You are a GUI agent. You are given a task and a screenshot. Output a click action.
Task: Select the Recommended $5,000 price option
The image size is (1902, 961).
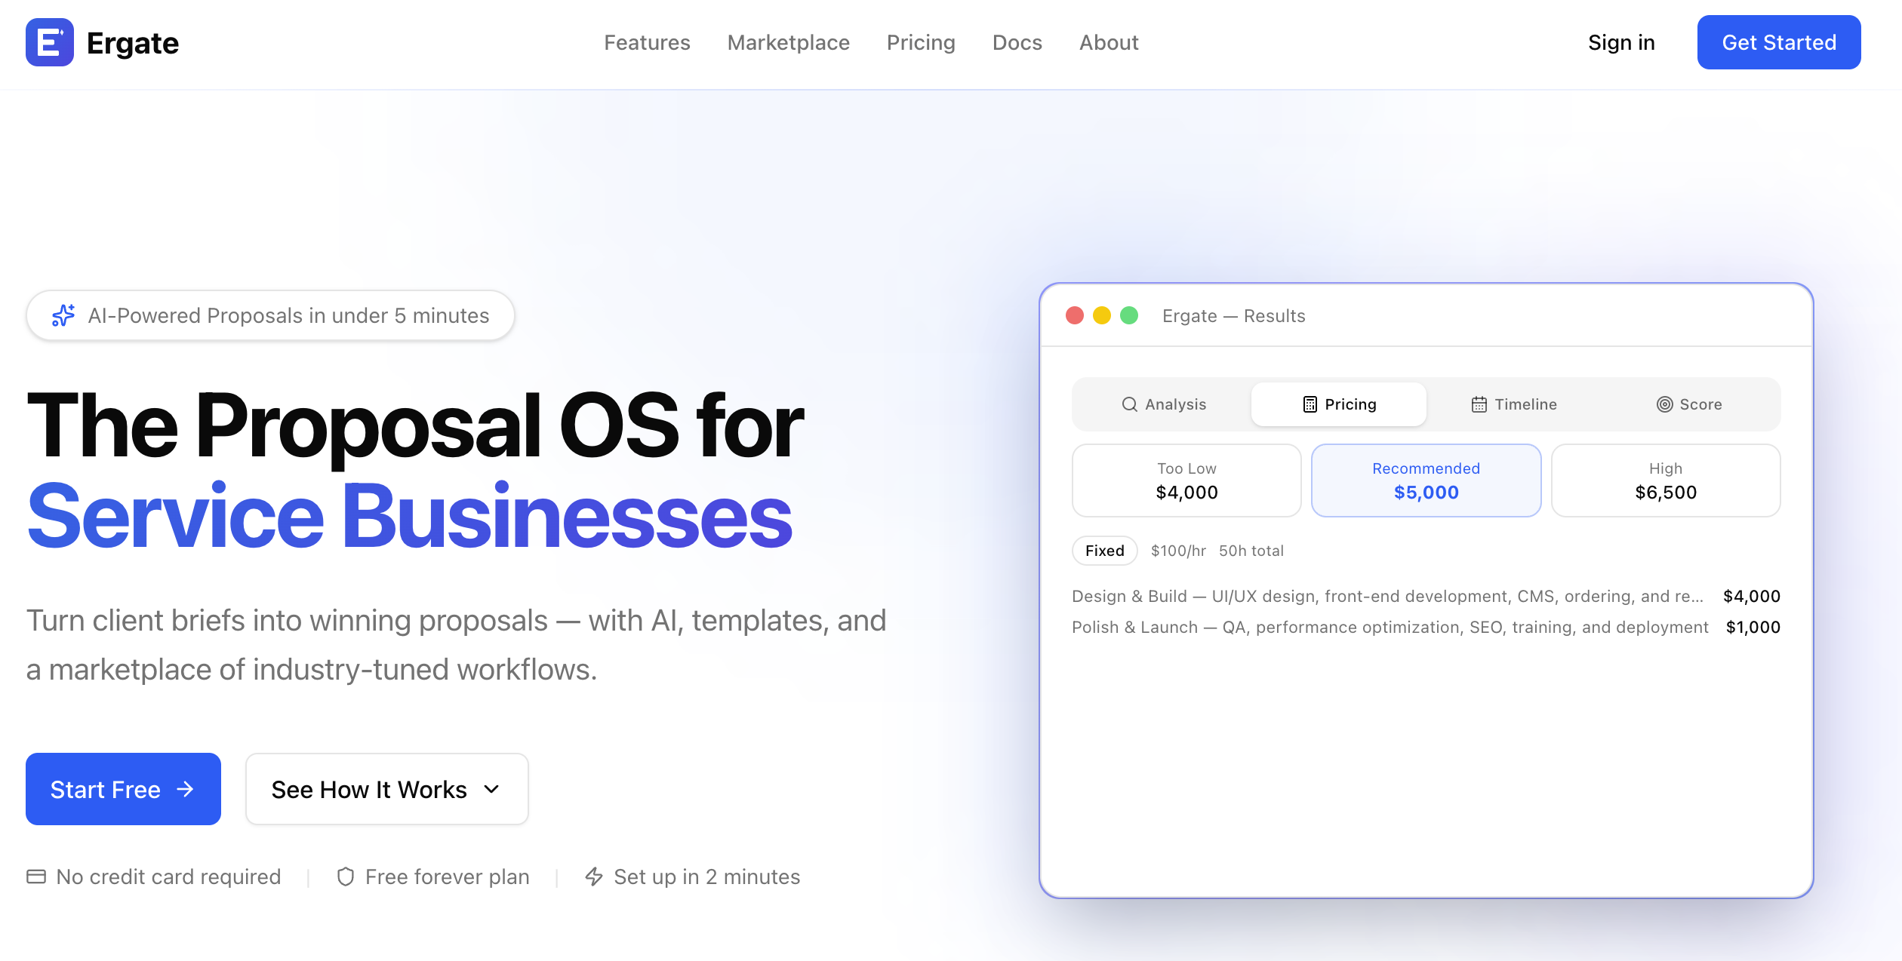tap(1426, 480)
